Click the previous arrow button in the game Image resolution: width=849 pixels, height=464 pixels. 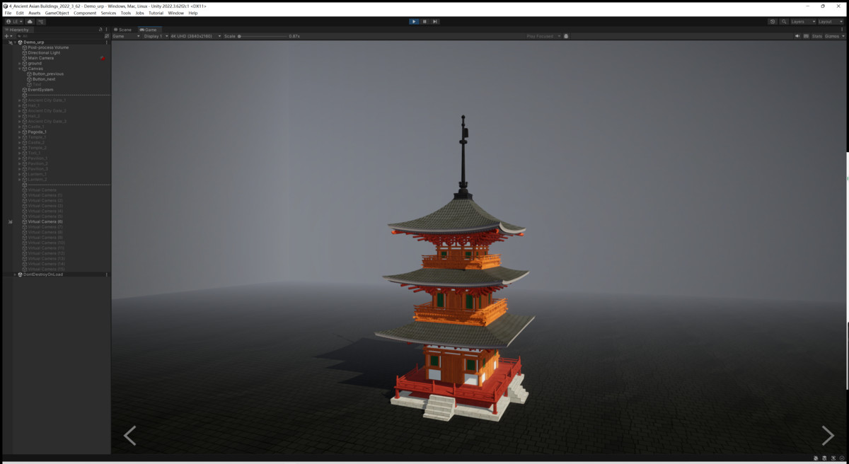[130, 436]
